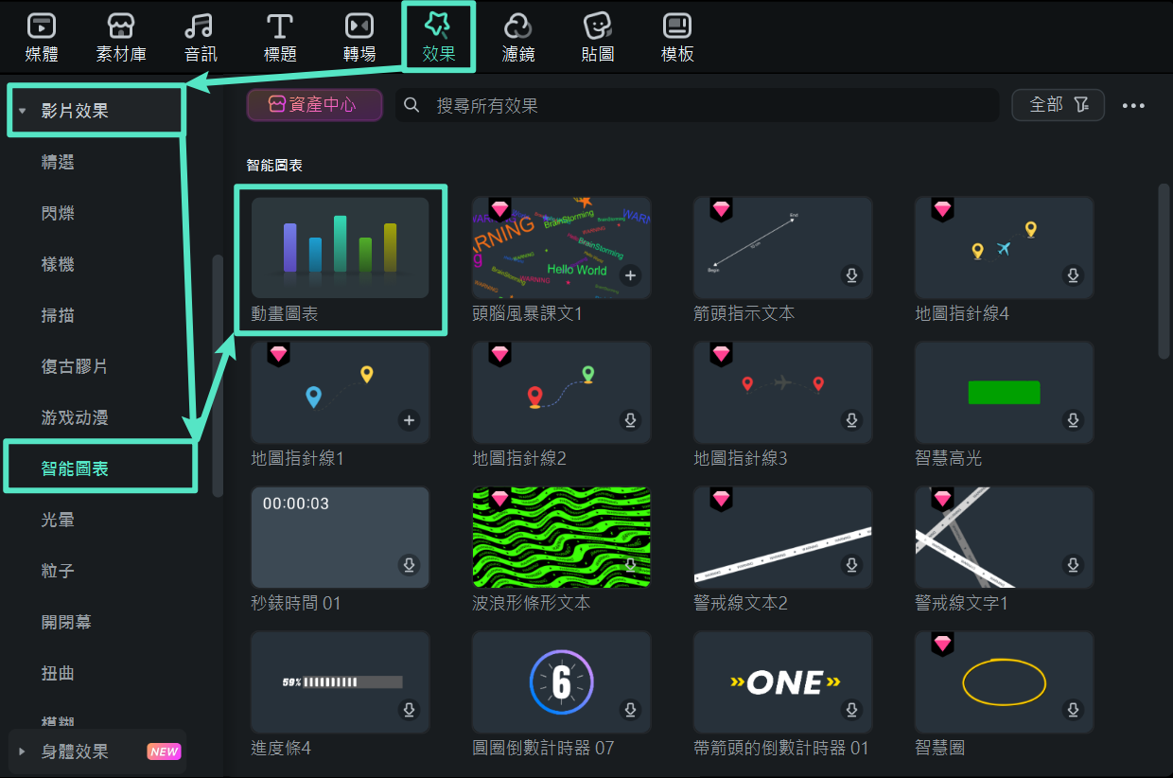Select the 音訊 audio icon
The width and height of the screenshot is (1173, 778).
click(x=200, y=27)
